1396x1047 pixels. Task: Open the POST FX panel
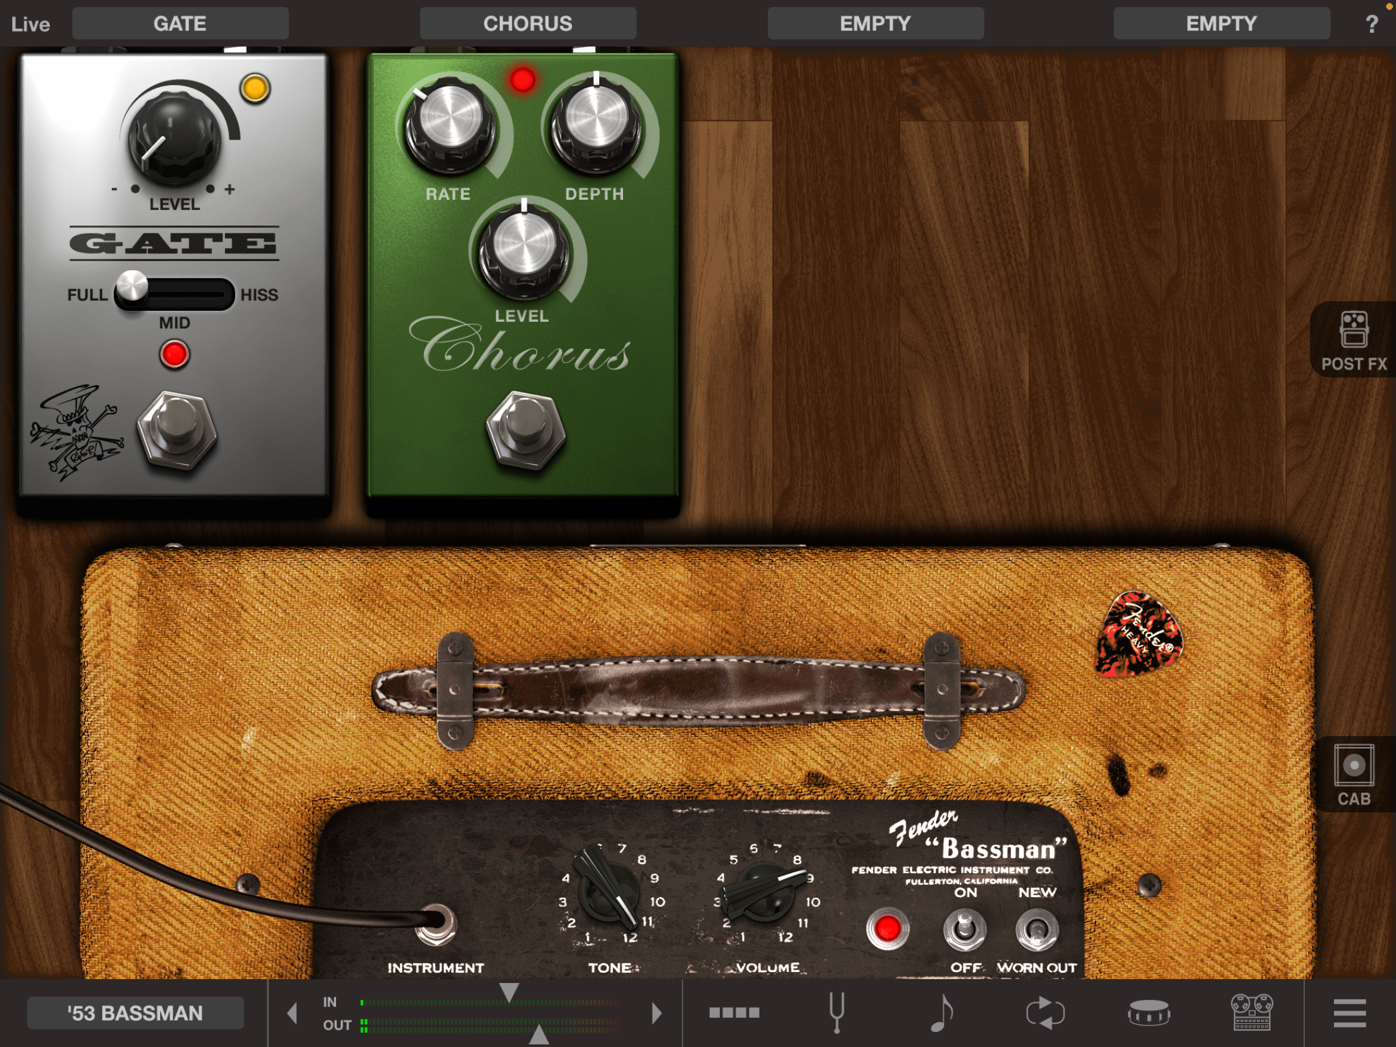pos(1354,339)
